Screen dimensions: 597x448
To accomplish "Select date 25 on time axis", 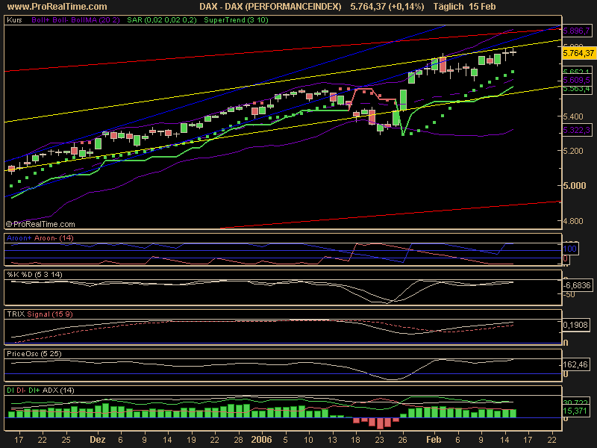I will (x=66, y=440).
